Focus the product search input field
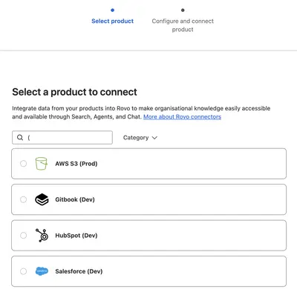 click(62, 138)
